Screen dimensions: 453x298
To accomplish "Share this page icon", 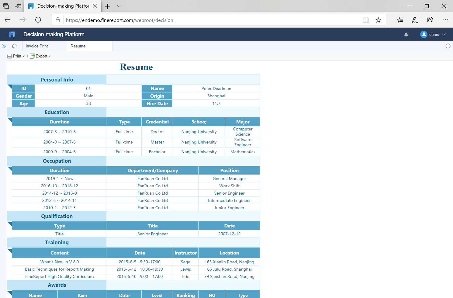I will tap(430, 20).
